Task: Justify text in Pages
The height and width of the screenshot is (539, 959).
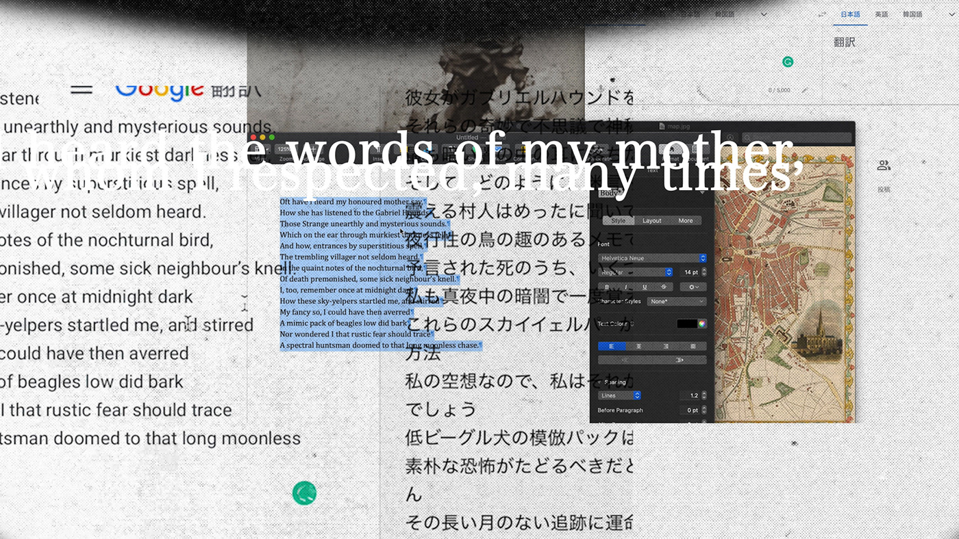Action: pyautogui.click(x=693, y=346)
